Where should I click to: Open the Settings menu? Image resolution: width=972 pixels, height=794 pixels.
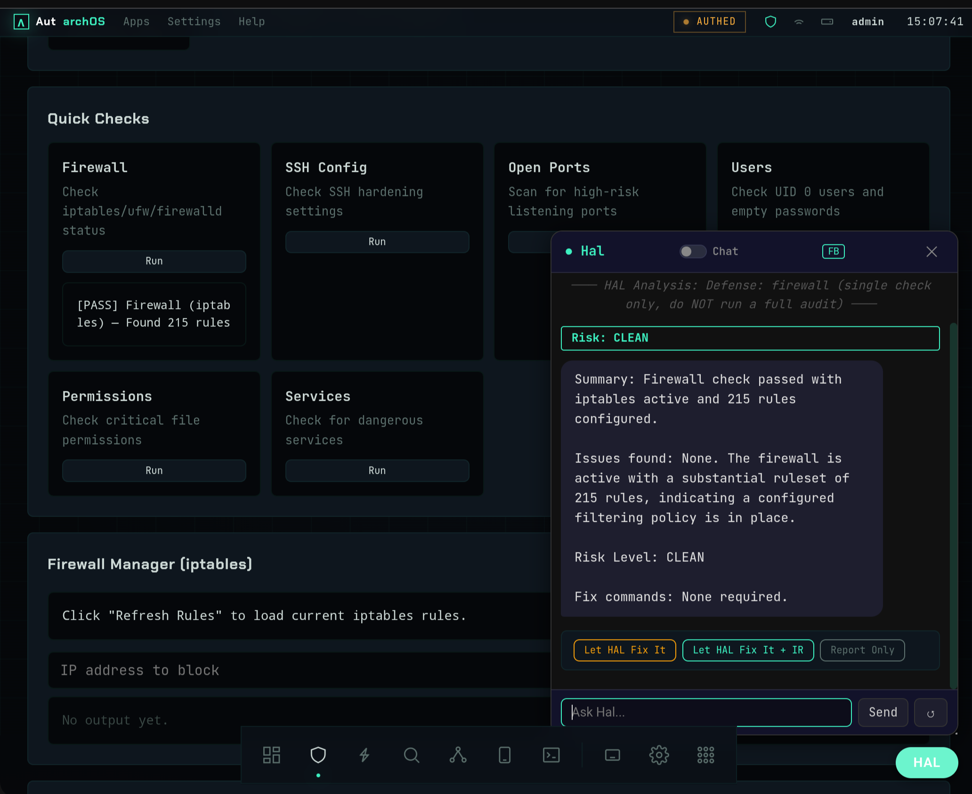point(194,22)
